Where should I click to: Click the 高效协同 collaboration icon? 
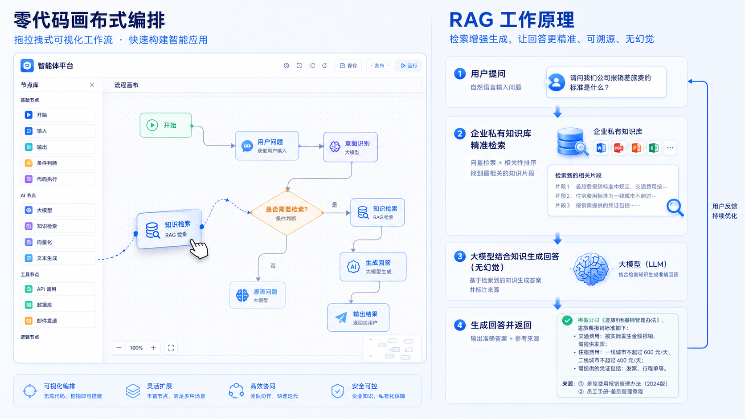(x=236, y=391)
